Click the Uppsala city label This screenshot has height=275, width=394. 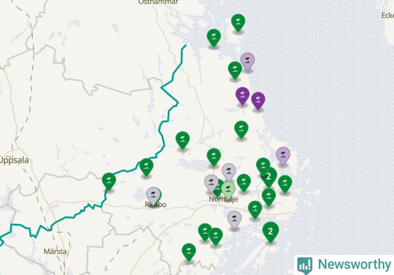click(x=14, y=160)
